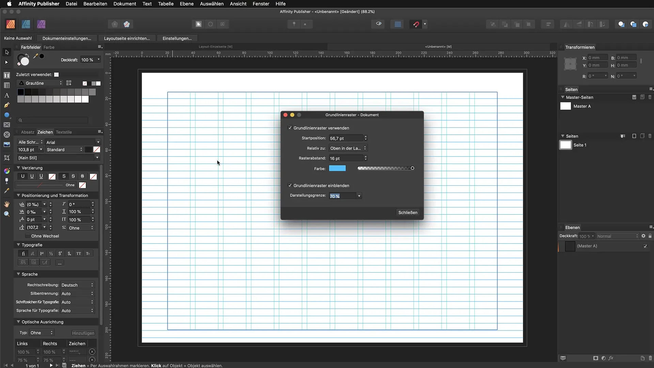Select the Table tool
654x368 pixels.
(x=6, y=85)
